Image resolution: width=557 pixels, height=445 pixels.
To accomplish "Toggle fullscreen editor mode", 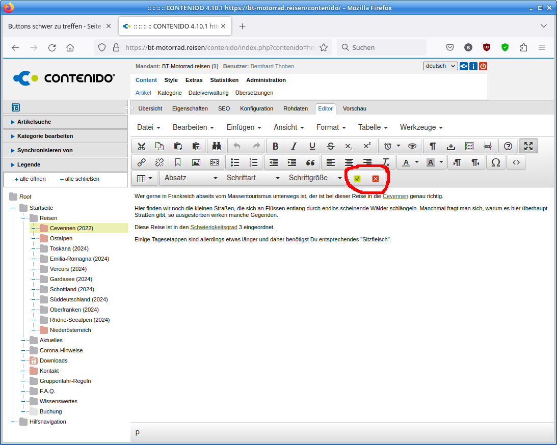I will [528, 146].
